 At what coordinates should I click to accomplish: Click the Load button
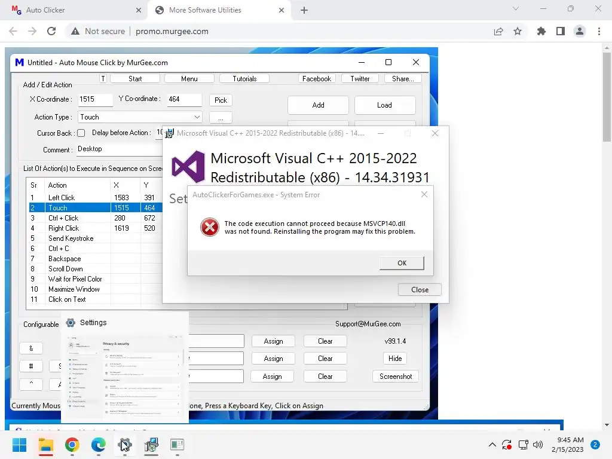pos(384,105)
